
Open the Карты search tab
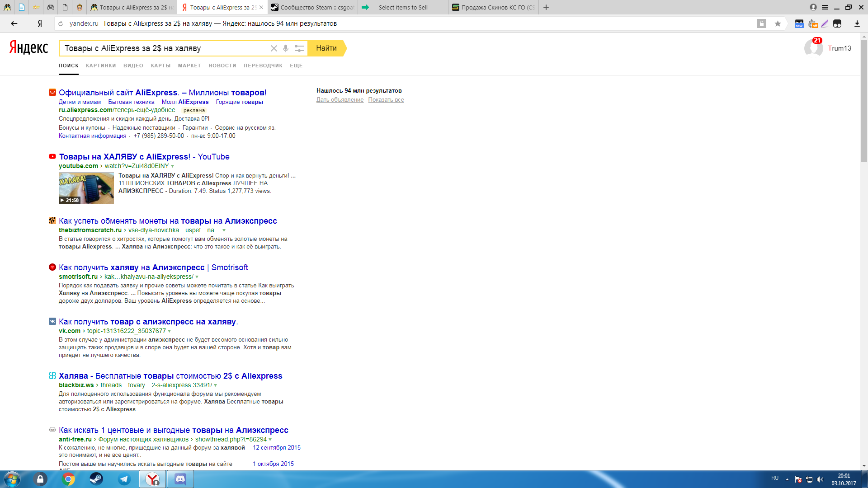click(160, 66)
